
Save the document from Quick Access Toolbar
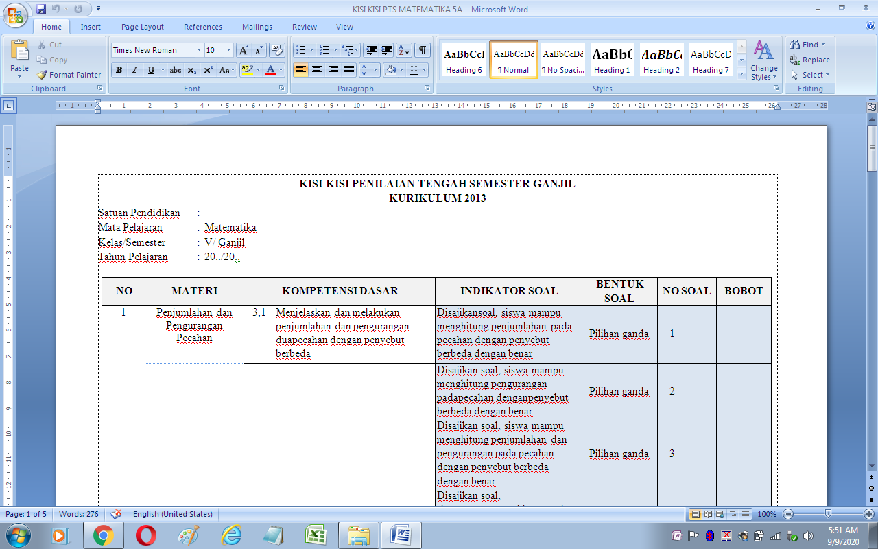tap(41, 9)
